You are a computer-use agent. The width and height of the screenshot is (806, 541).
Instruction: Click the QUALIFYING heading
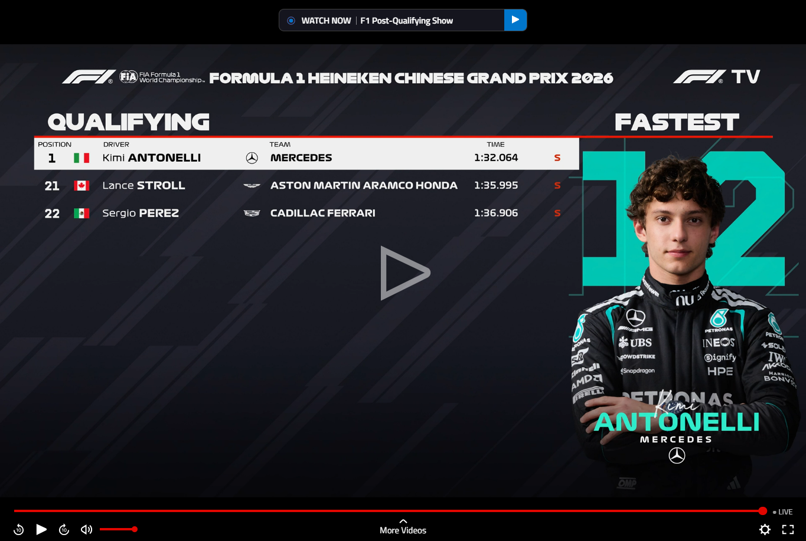[x=129, y=122]
